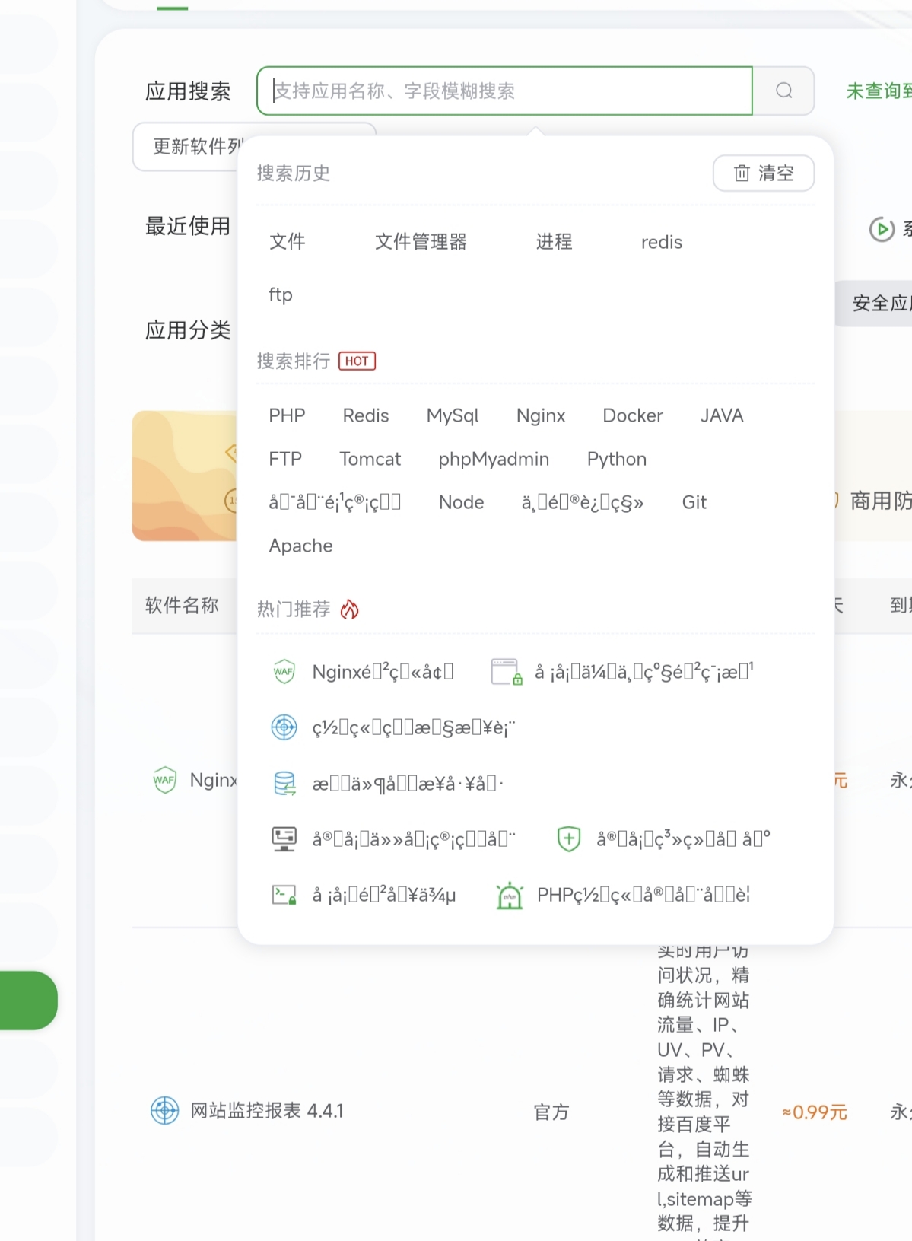Click 网站监控报表 4.4.1 row name
The height and width of the screenshot is (1241, 912).
[x=266, y=1111]
